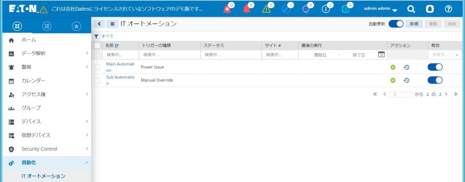
Task: Disable the Main Automation enabled toggle
Action: tap(435, 67)
